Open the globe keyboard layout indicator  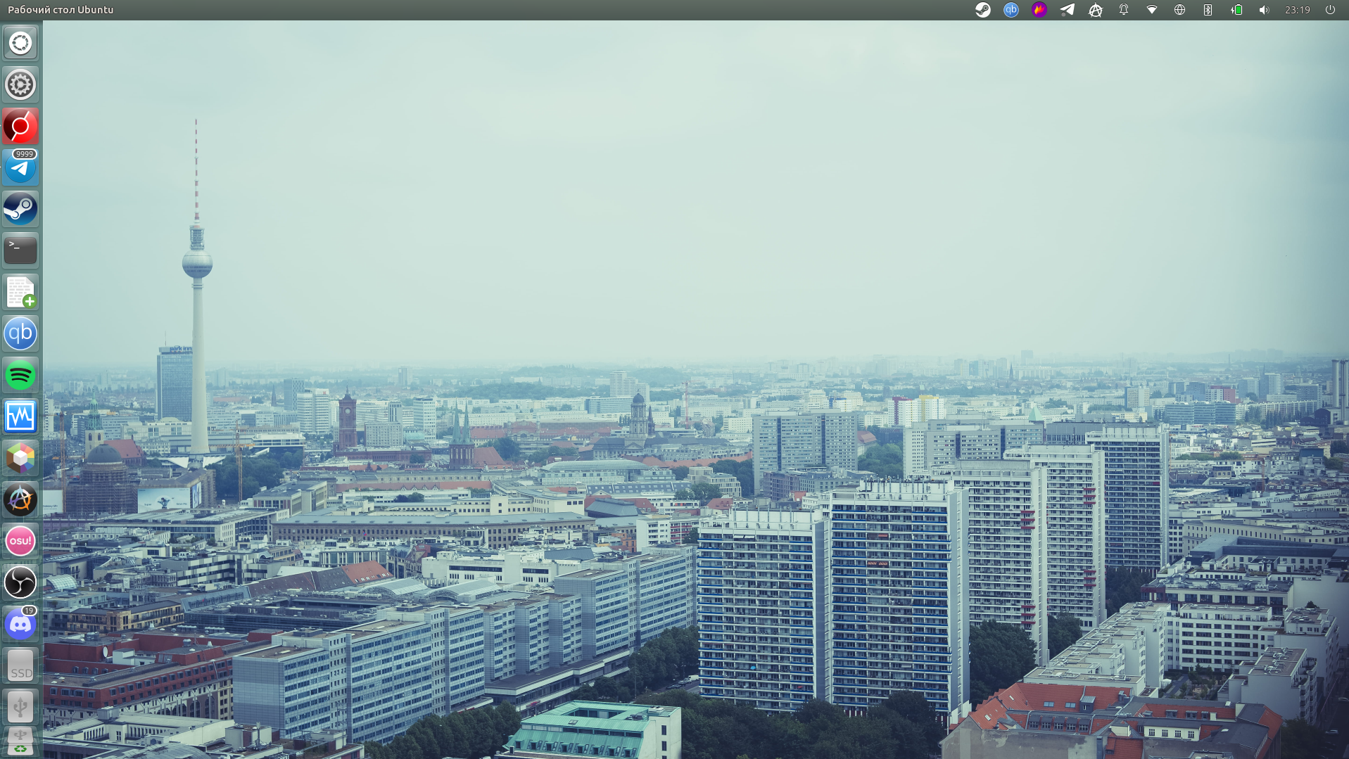click(x=1180, y=10)
